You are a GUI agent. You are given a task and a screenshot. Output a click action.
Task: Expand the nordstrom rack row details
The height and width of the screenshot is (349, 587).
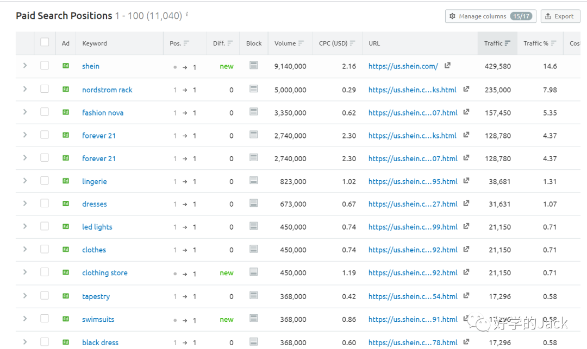[25, 89]
